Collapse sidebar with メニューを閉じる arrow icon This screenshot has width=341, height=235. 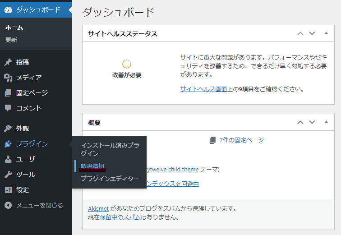(8, 205)
